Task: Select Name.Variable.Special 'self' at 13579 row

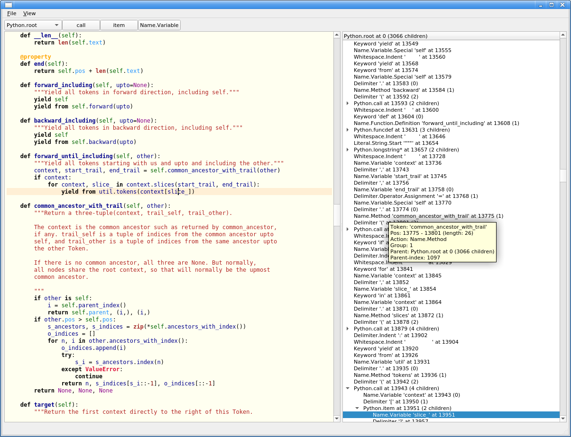Action: (x=451, y=77)
